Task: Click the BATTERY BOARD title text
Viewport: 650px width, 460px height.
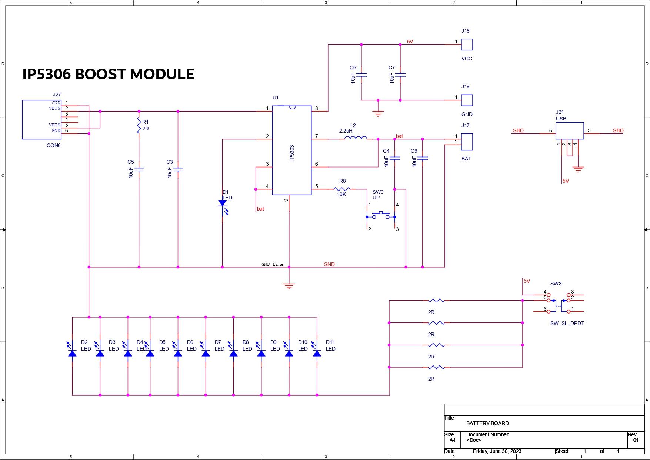Action: (487, 423)
